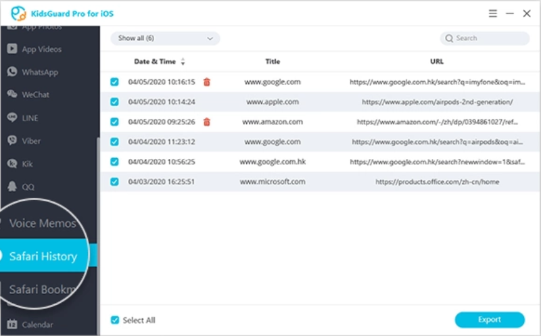Select the products.office.com URL
This screenshot has height=336, width=541.
point(437,182)
